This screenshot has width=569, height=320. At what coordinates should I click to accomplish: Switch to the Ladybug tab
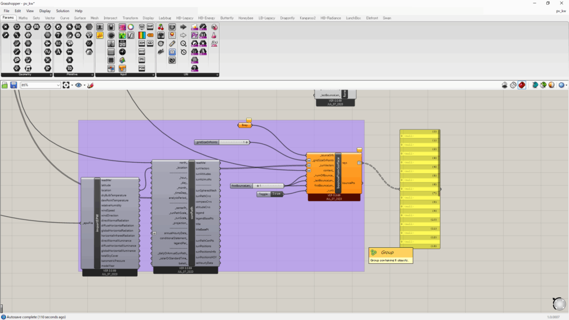(165, 18)
